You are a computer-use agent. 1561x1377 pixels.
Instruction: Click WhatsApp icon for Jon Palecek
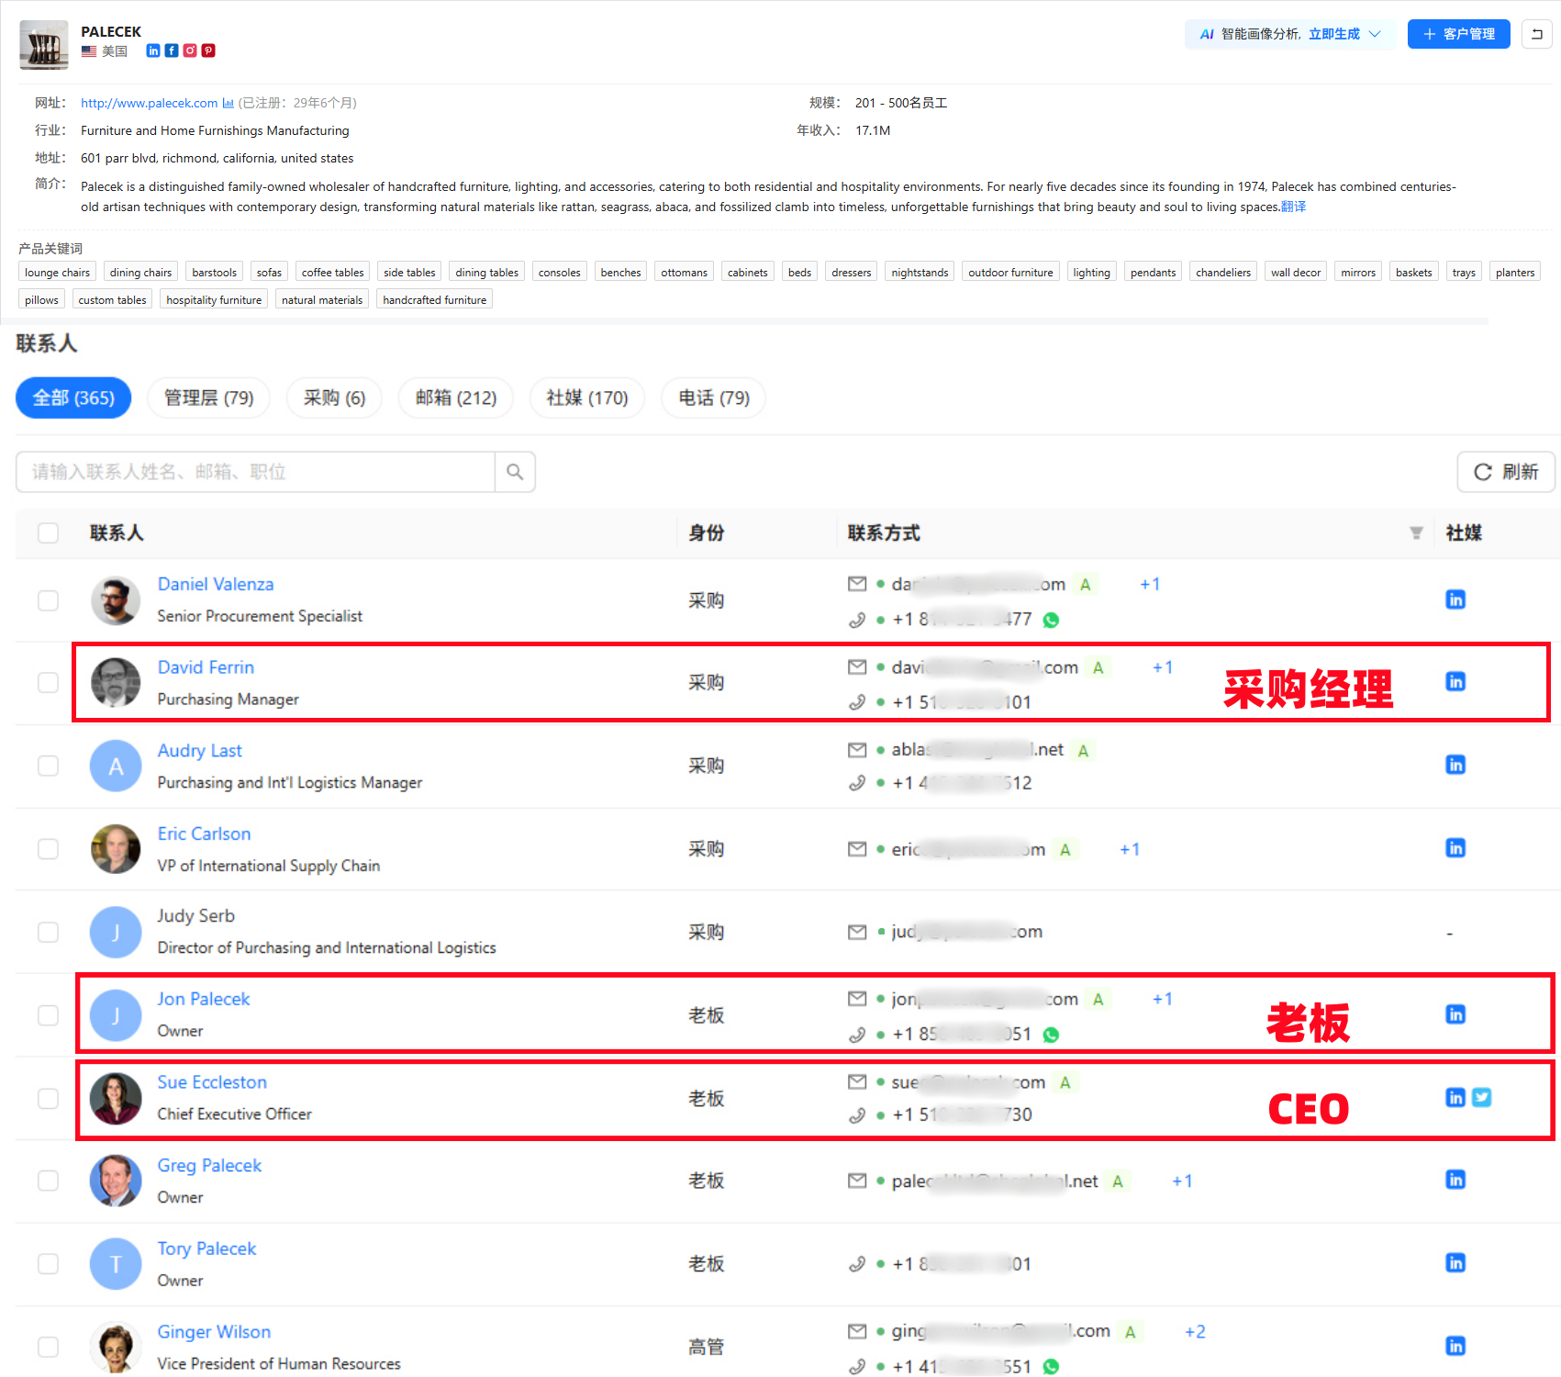[x=1052, y=1035]
